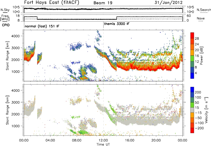Click the '-15' tick on Velocity colorbar

[198, 113]
